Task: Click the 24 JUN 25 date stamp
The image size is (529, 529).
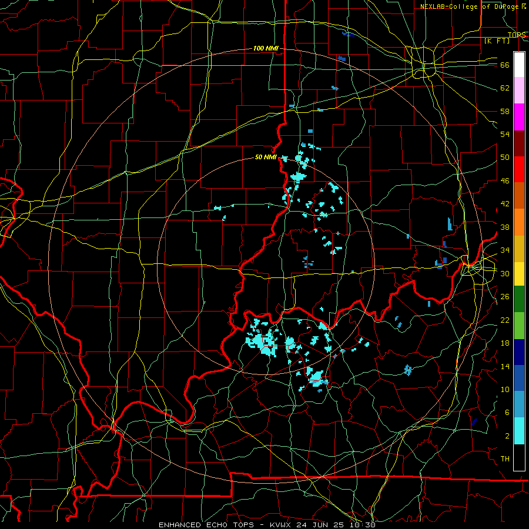Action: [x=321, y=525]
